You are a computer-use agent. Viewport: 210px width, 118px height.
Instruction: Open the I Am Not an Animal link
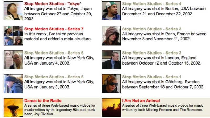(141, 101)
